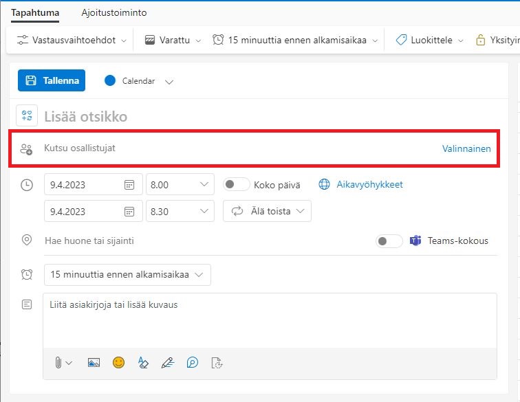The height and width of the screenshot is (402, 520).
Task: Click the Valinnainen link
Action: 466,148
